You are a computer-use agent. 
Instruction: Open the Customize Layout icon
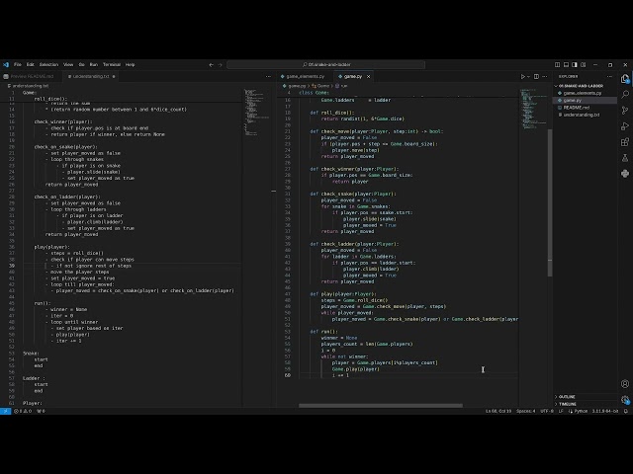click(x=584, y=64)
